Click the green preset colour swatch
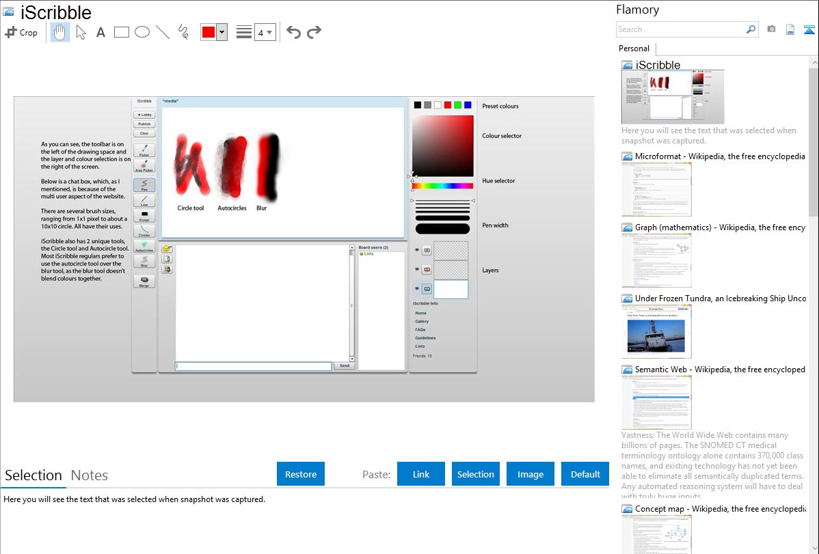This screenshot has width=819, height=554. tap(457, 105)
